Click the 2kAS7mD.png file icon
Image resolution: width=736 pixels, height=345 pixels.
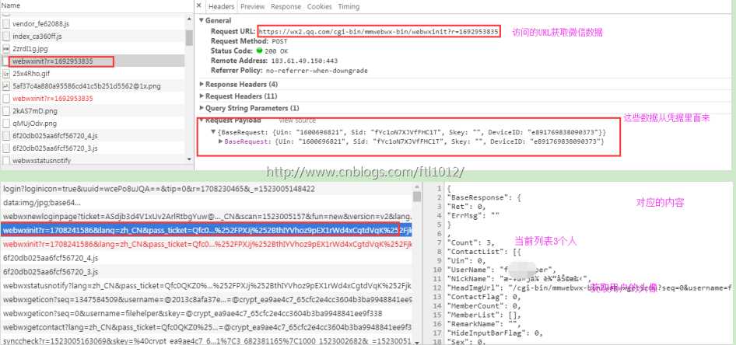pyautogui.click(x=6, y=111)
